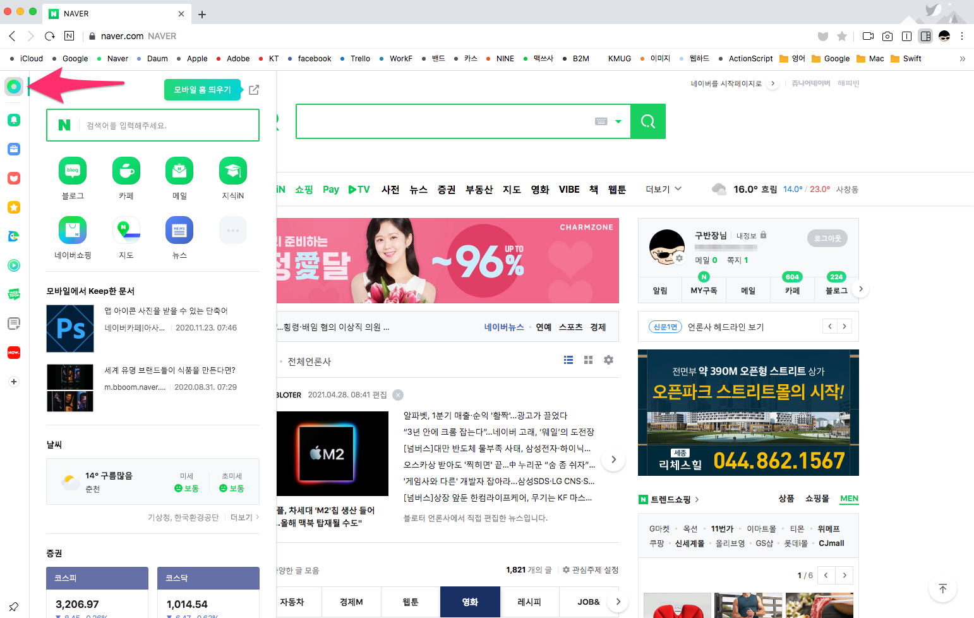Open the Ps Keep document thumbnail

click(x=70, y=329)
